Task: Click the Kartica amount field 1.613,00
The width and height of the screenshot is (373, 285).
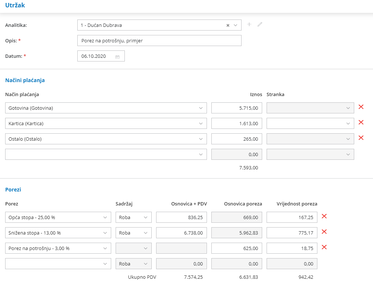Action: (237, 123)
